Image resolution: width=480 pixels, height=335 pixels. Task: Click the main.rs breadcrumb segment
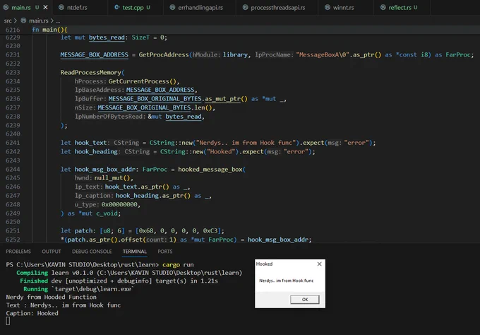point(39,20)
